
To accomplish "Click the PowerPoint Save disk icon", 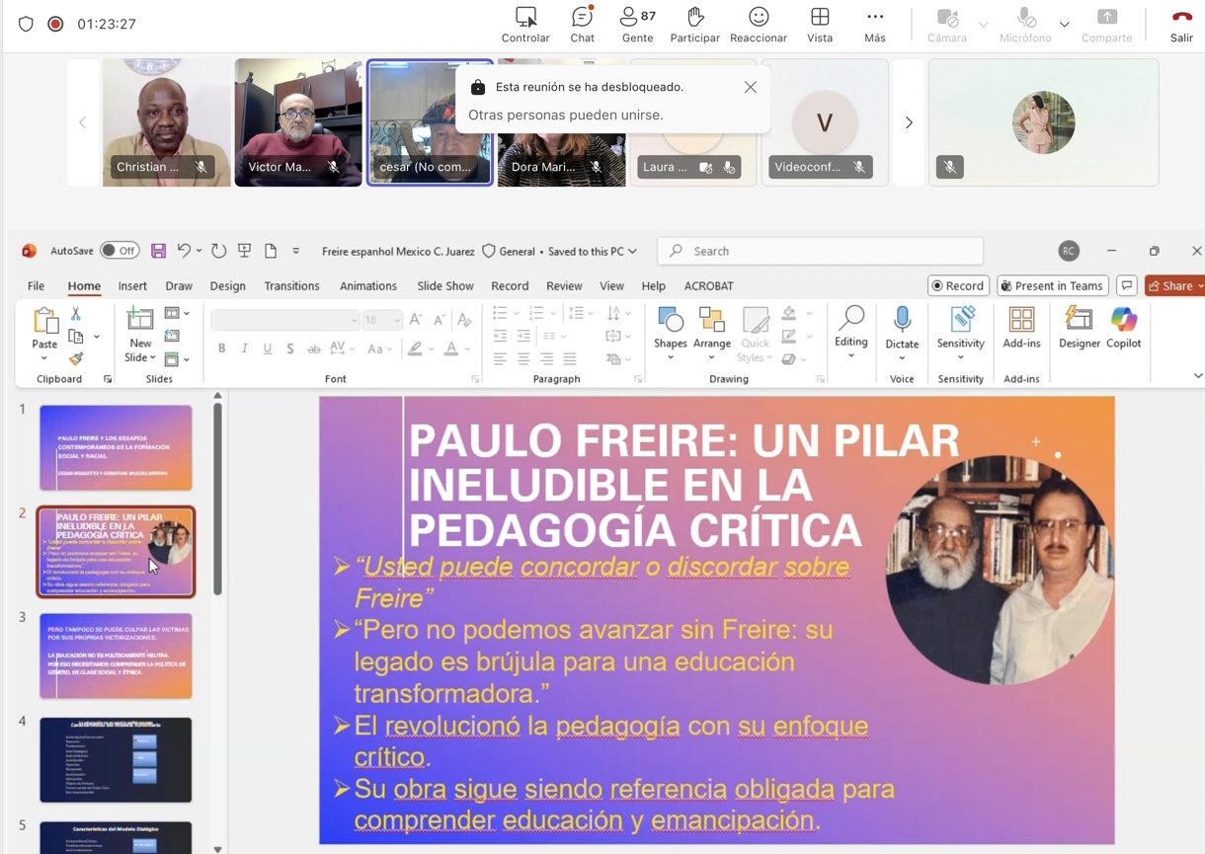I will (158, 251).
